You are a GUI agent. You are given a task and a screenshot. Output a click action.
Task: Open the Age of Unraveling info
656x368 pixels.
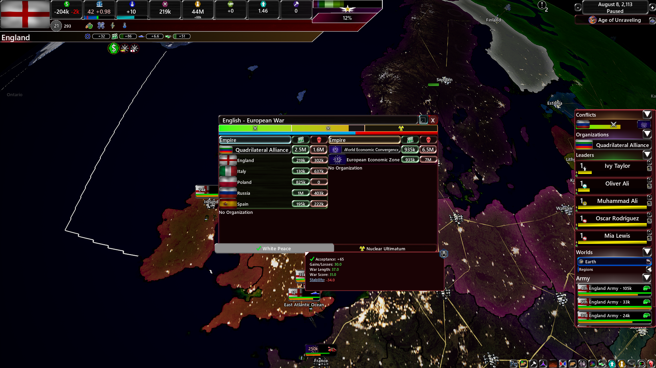coord(615,20)
